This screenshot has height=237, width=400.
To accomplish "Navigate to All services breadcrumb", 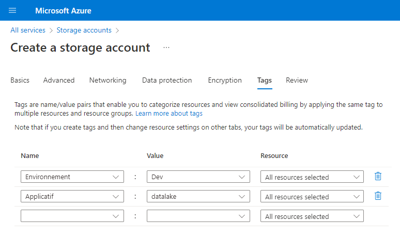I will tap(28, 30).
